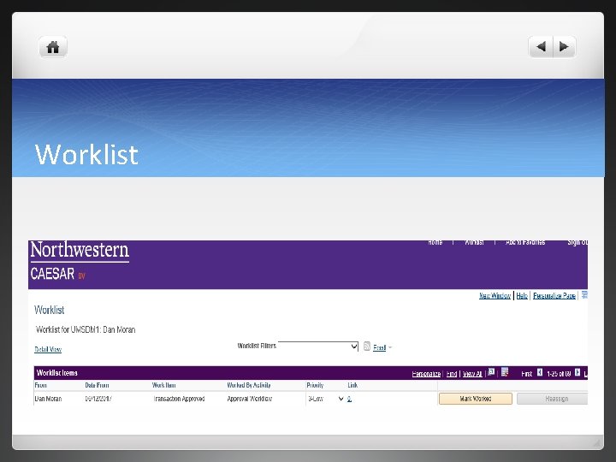The image size is (616, 462).
Task: Go to the previous slide arrow
Action: (541, 47)
